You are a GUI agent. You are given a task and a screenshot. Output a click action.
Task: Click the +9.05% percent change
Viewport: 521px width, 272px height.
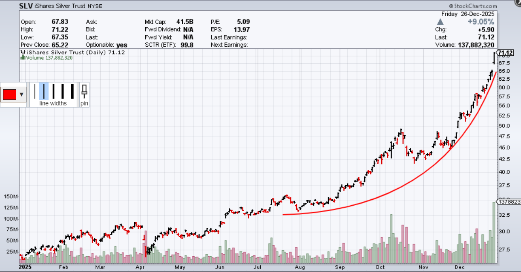click(x=481, y=22)
